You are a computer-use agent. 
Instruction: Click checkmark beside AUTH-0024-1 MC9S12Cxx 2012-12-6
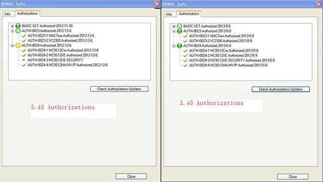point(24,51)
